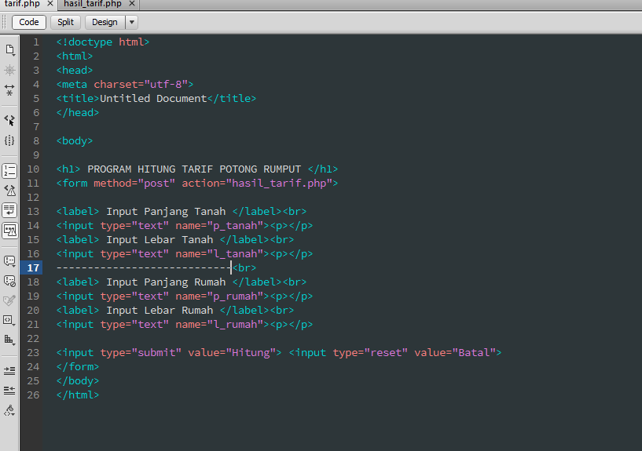This screenshot has width=642, height=451.
Task: Open the Open Documents icon
Action: point(9,49)
